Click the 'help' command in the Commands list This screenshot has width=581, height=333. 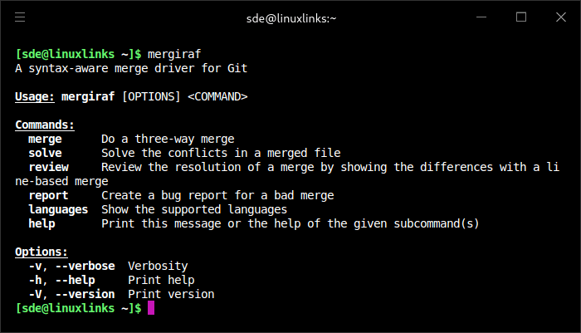point(41,223)
